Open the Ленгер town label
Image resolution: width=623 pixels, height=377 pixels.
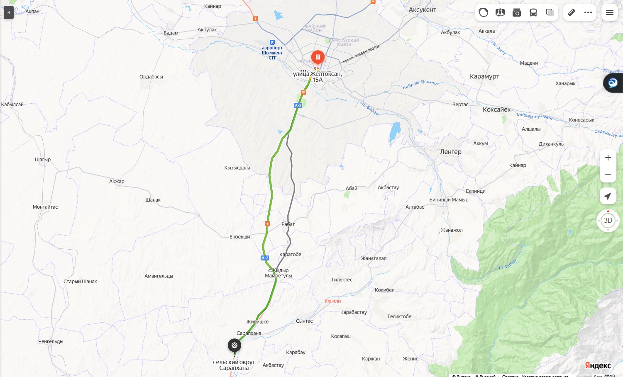click(451, 152)
